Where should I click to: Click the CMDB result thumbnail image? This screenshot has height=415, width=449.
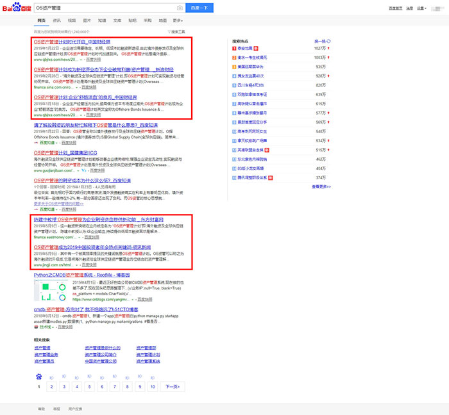click(51, 291)
